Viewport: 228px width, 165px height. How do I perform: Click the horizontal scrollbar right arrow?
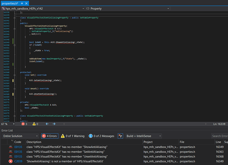(206, 124)
